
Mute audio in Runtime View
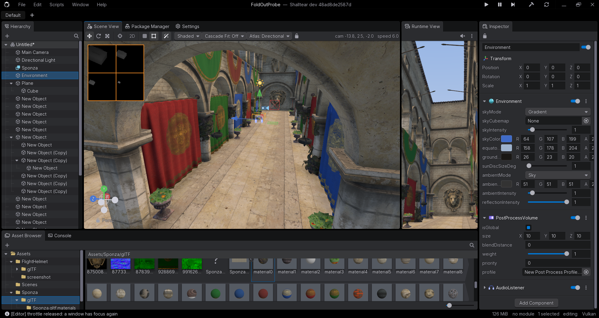pyautogui.click(x=463, y=36)
